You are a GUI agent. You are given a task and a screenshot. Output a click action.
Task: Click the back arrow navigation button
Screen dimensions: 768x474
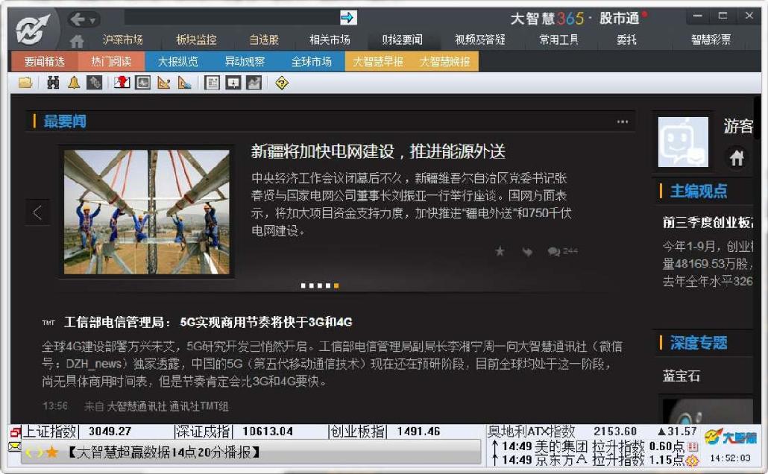tap(78, 19)
